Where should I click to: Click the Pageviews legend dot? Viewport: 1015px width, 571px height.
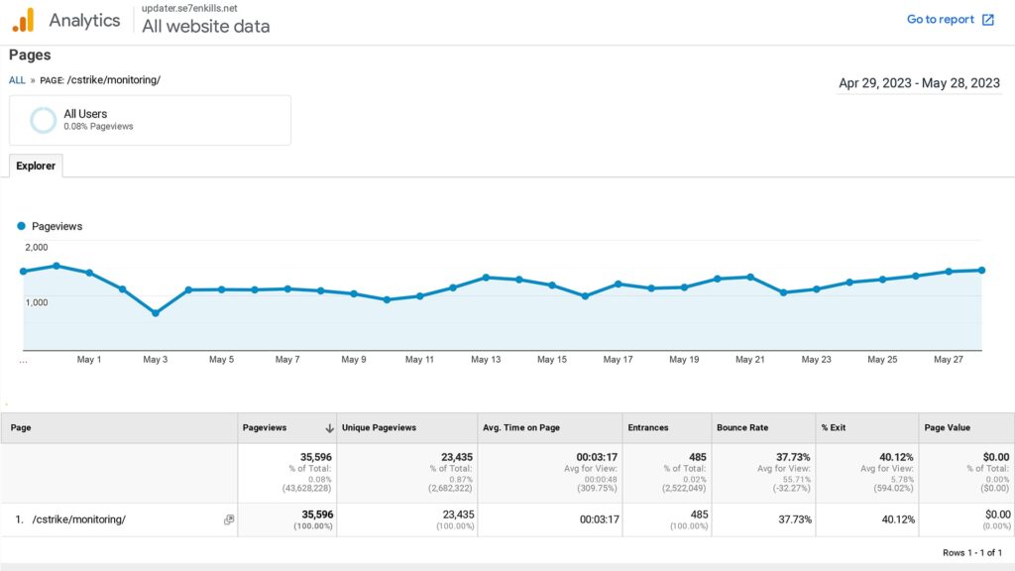coord(22,226)
